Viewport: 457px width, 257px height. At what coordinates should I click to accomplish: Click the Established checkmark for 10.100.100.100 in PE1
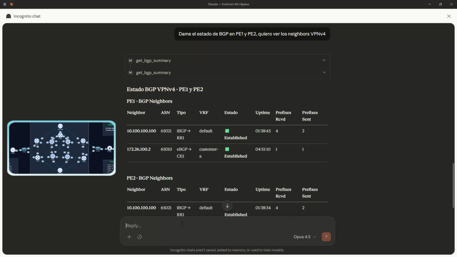coord(227,131)
